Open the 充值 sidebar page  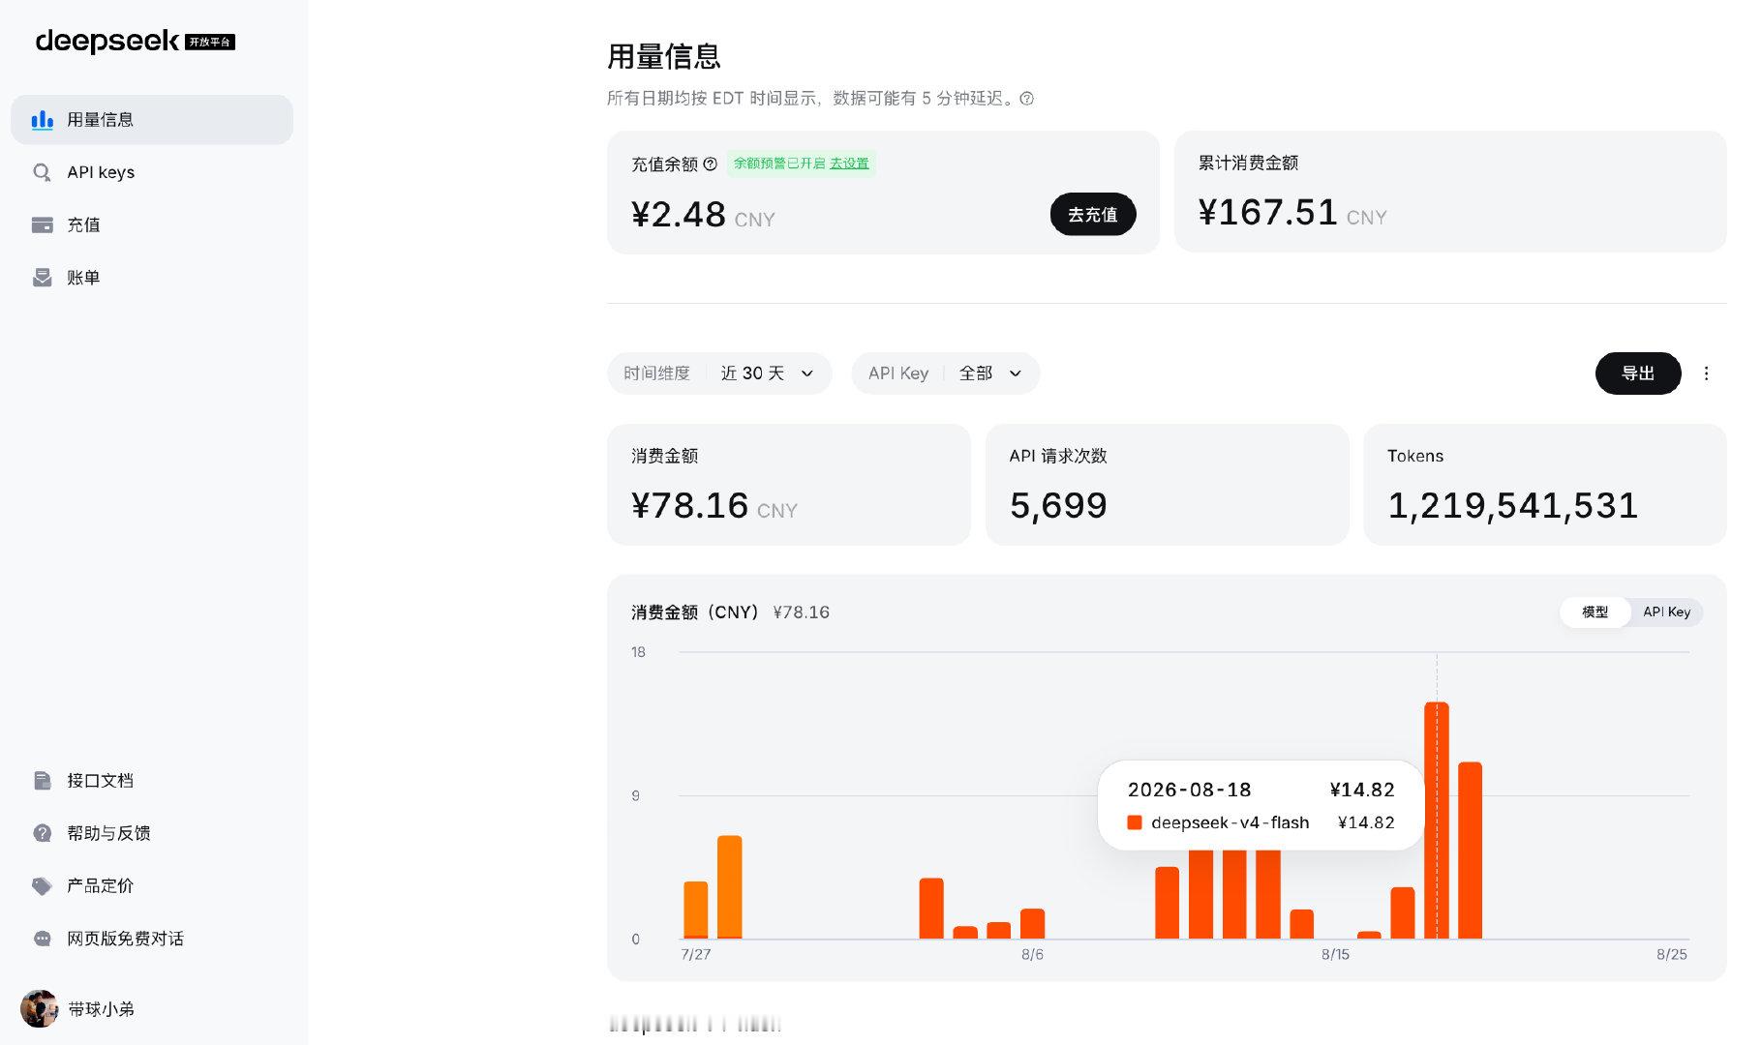click(x=152, y=224)
